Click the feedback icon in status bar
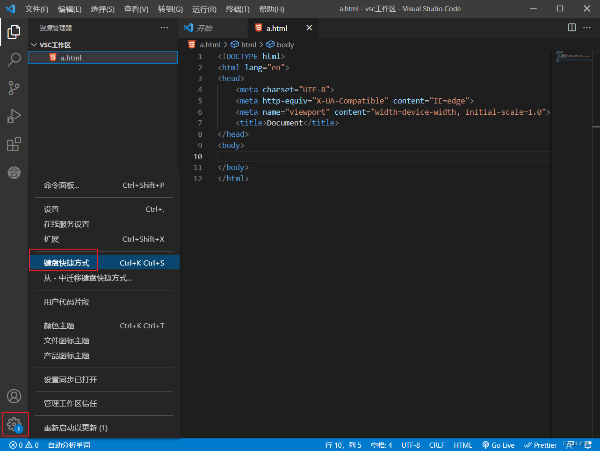Image resolution: width=600 pixels, height=451 pixels. point(570,445)
